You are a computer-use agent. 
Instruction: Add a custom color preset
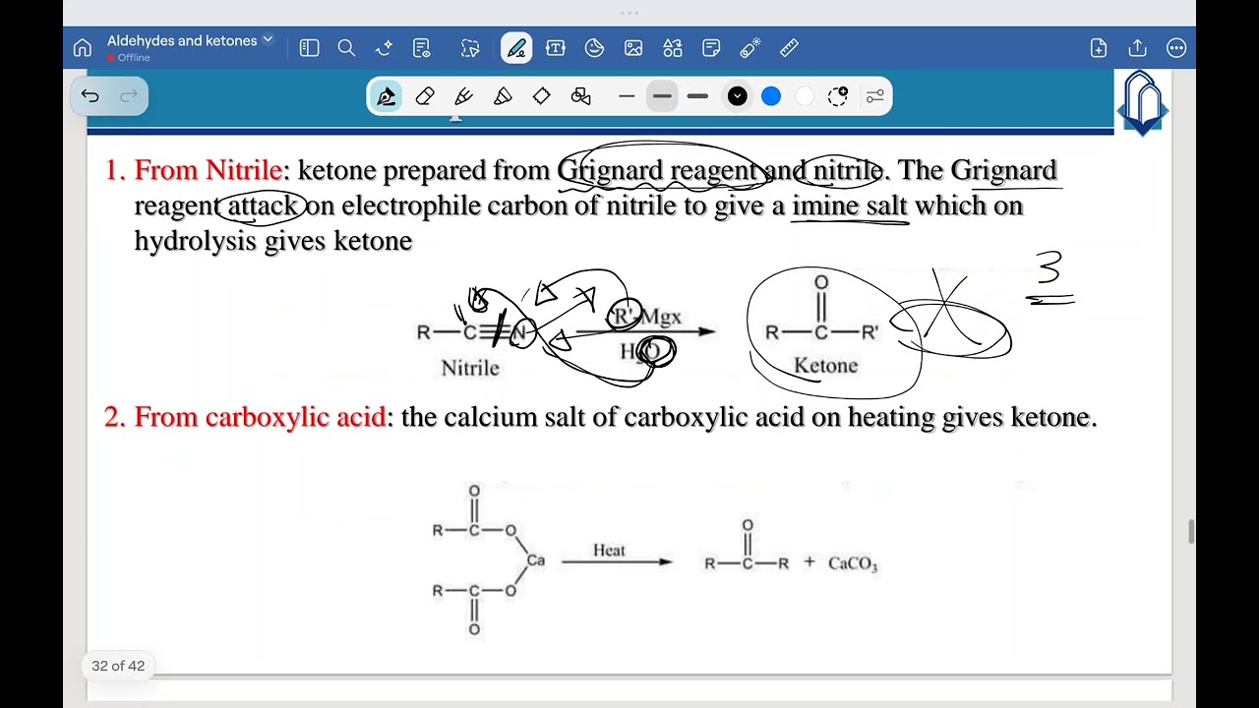[x=838, y=96]
